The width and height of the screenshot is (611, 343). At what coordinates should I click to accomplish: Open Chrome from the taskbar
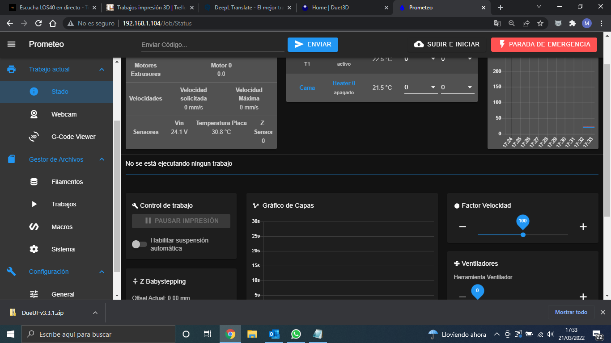pos(230,334)
